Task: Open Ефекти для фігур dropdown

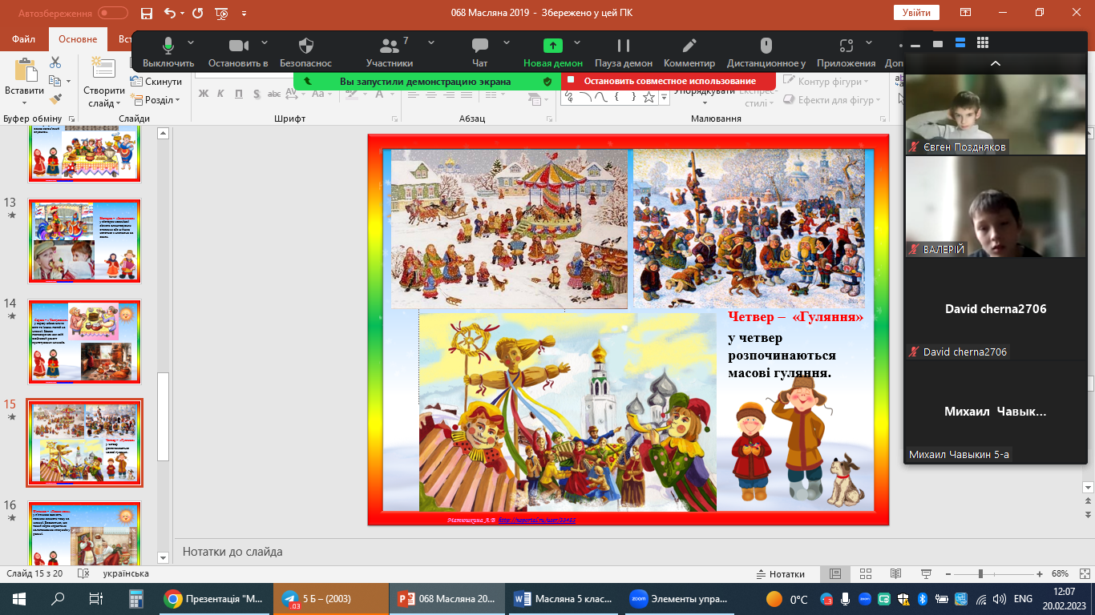Action: [831, 100]
